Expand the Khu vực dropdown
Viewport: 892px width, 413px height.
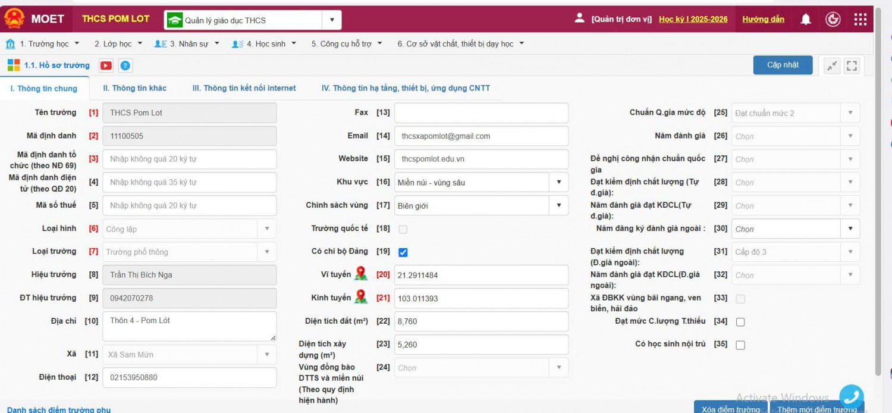(558, 182)
